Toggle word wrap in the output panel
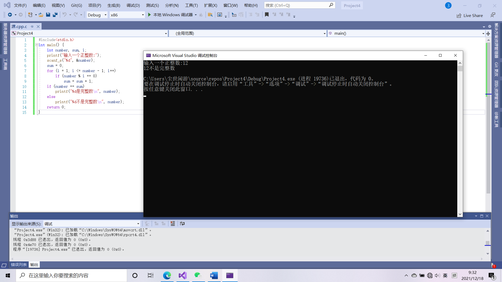This screenshot has height=282, width=502. pyautogui.click(x=182, y=224)
